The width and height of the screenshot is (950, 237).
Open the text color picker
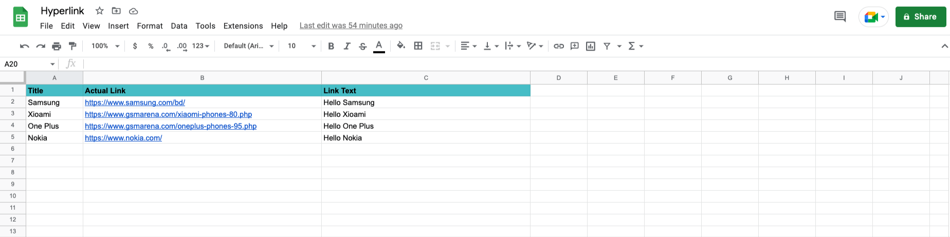(379, 46)
